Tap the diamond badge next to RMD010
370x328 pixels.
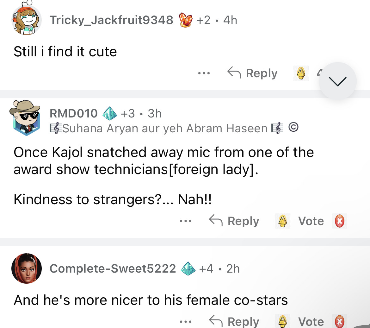coord(109,113)
